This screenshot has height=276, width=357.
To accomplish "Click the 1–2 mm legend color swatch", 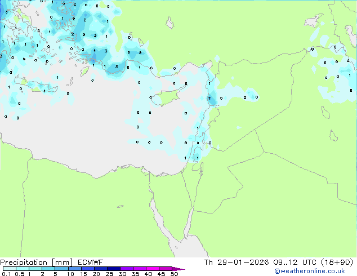I will click(35, 269).
